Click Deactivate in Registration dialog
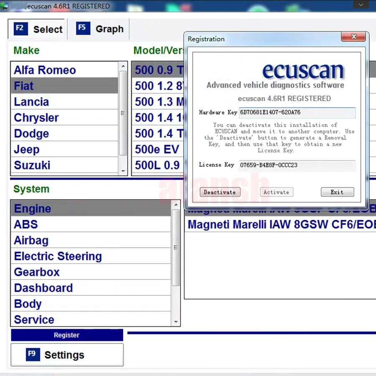376x376 pixels. 220,192
